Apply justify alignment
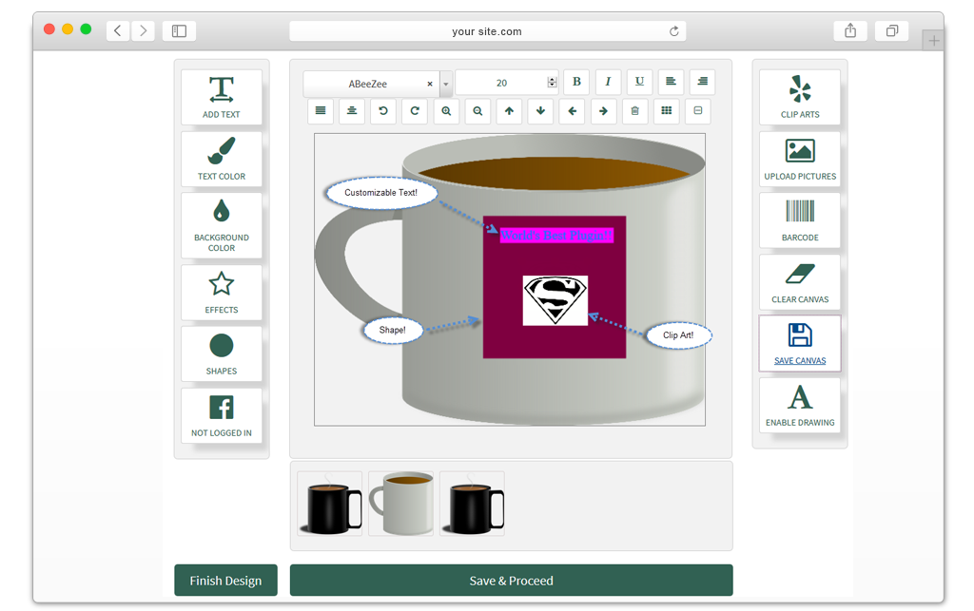The width and height of the screenshot is (974, 611). (x=321, y=110)
